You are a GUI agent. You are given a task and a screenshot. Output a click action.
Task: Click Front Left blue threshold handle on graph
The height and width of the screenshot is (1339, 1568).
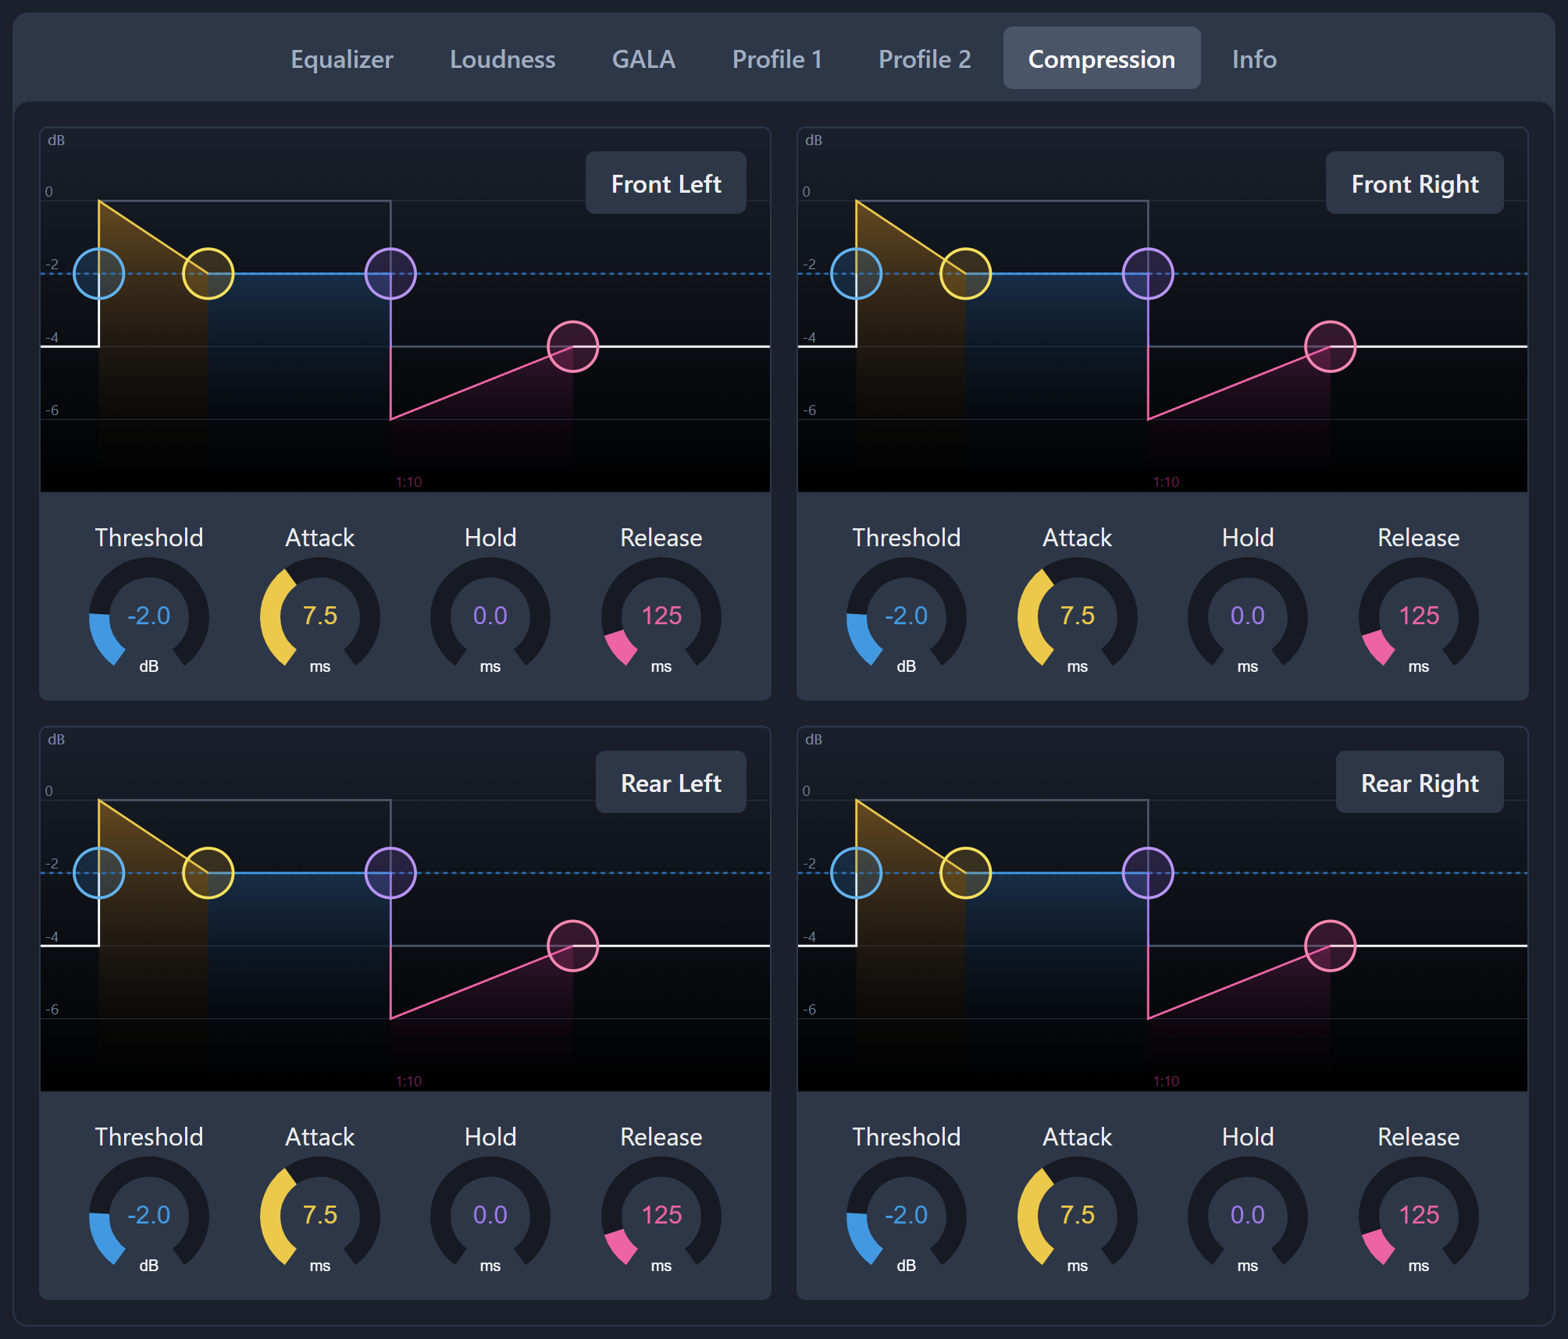[x=99, y=274]
